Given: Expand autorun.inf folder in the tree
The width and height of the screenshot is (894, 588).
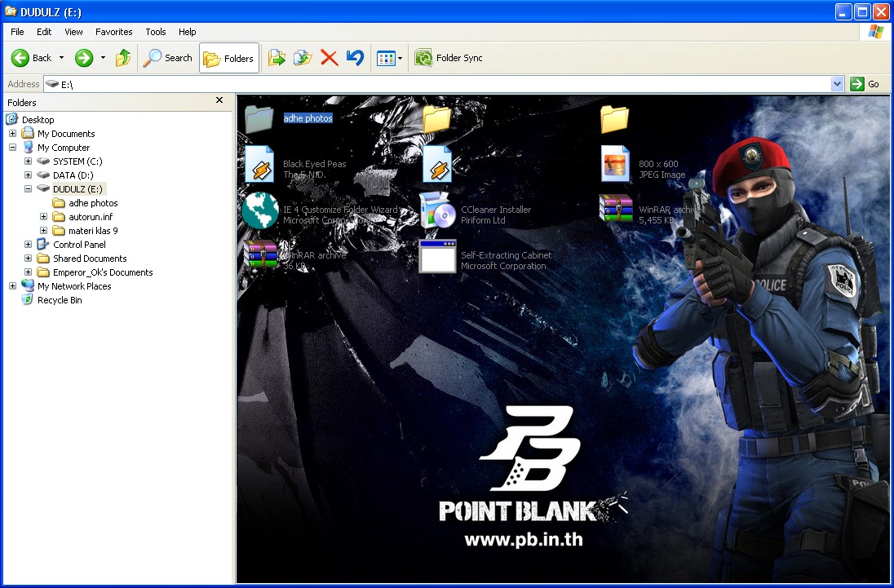Looking at the screenshot, I should click(43, 216).
